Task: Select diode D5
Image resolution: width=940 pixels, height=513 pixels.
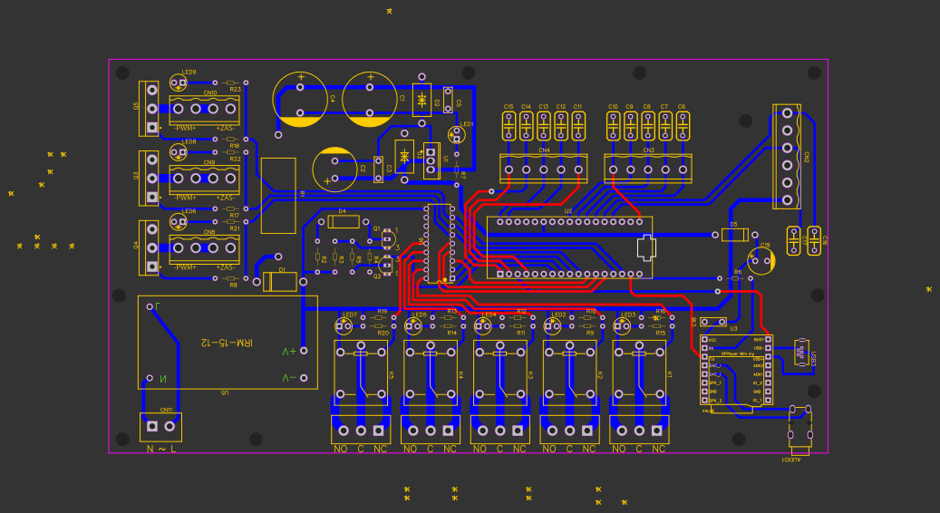Action: point(735,235)
